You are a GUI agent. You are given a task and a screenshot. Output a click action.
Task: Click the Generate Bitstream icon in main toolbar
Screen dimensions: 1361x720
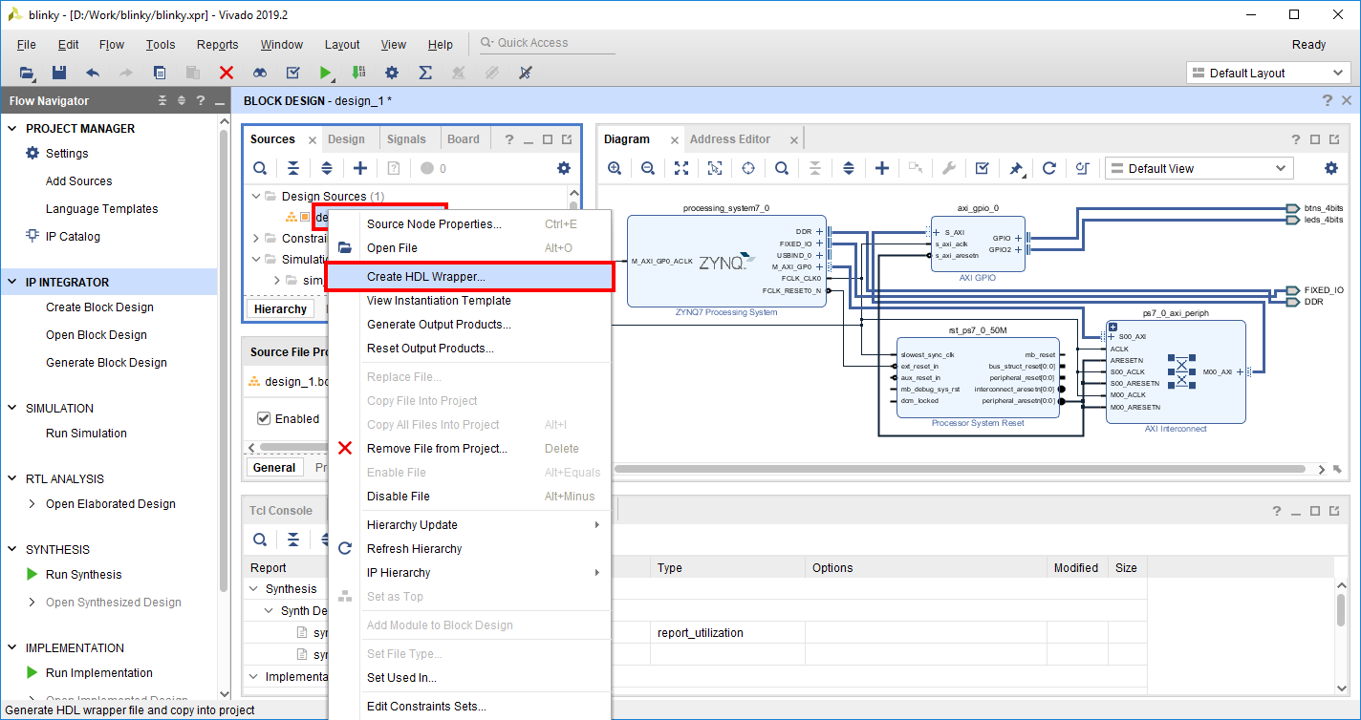(358, 73)
